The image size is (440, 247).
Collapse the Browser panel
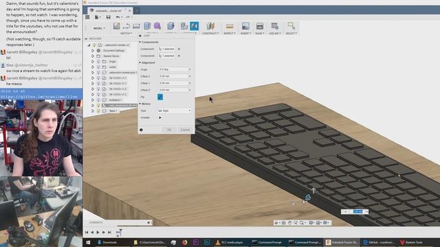[87, 38]
